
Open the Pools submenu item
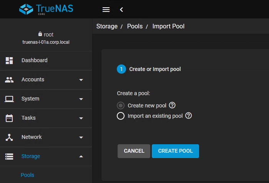coord(27,175)
